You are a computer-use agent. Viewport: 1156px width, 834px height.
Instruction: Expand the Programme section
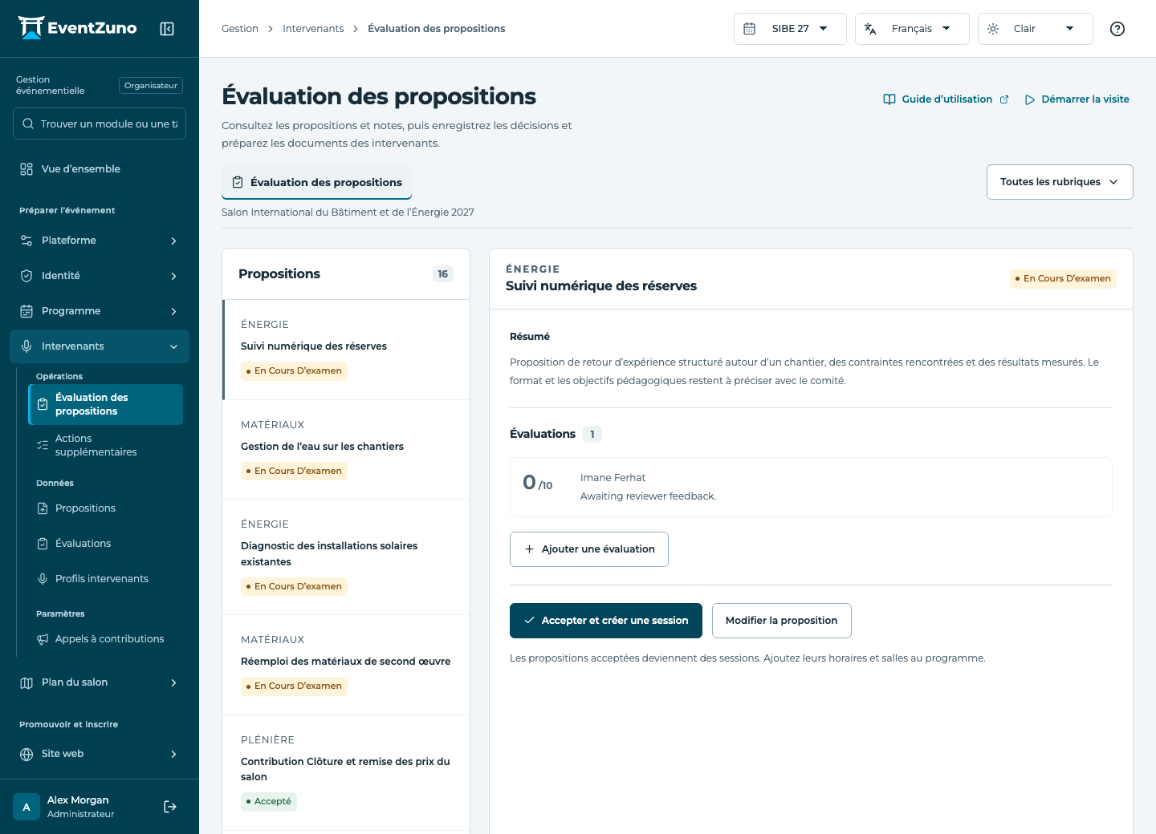click(100, 311)
